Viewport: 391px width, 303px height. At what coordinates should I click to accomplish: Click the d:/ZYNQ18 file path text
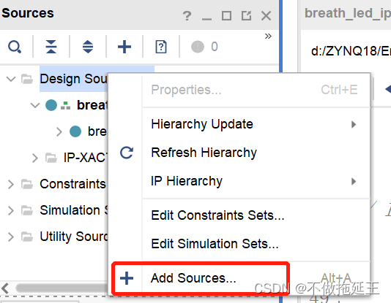pos(351,51)
